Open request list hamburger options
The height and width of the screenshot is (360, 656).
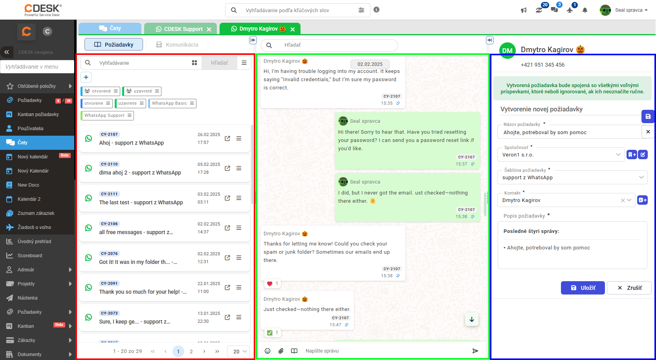tap(244, 63)
